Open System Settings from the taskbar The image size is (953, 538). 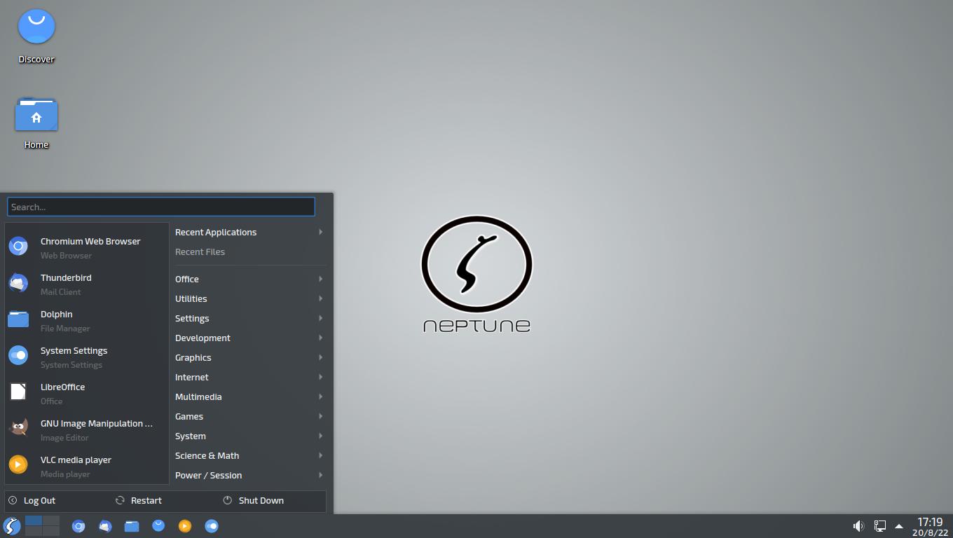coord(212,525)
